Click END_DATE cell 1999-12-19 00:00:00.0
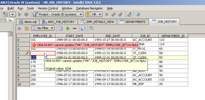Screen dimensions: 205x100 coord(113,84)
